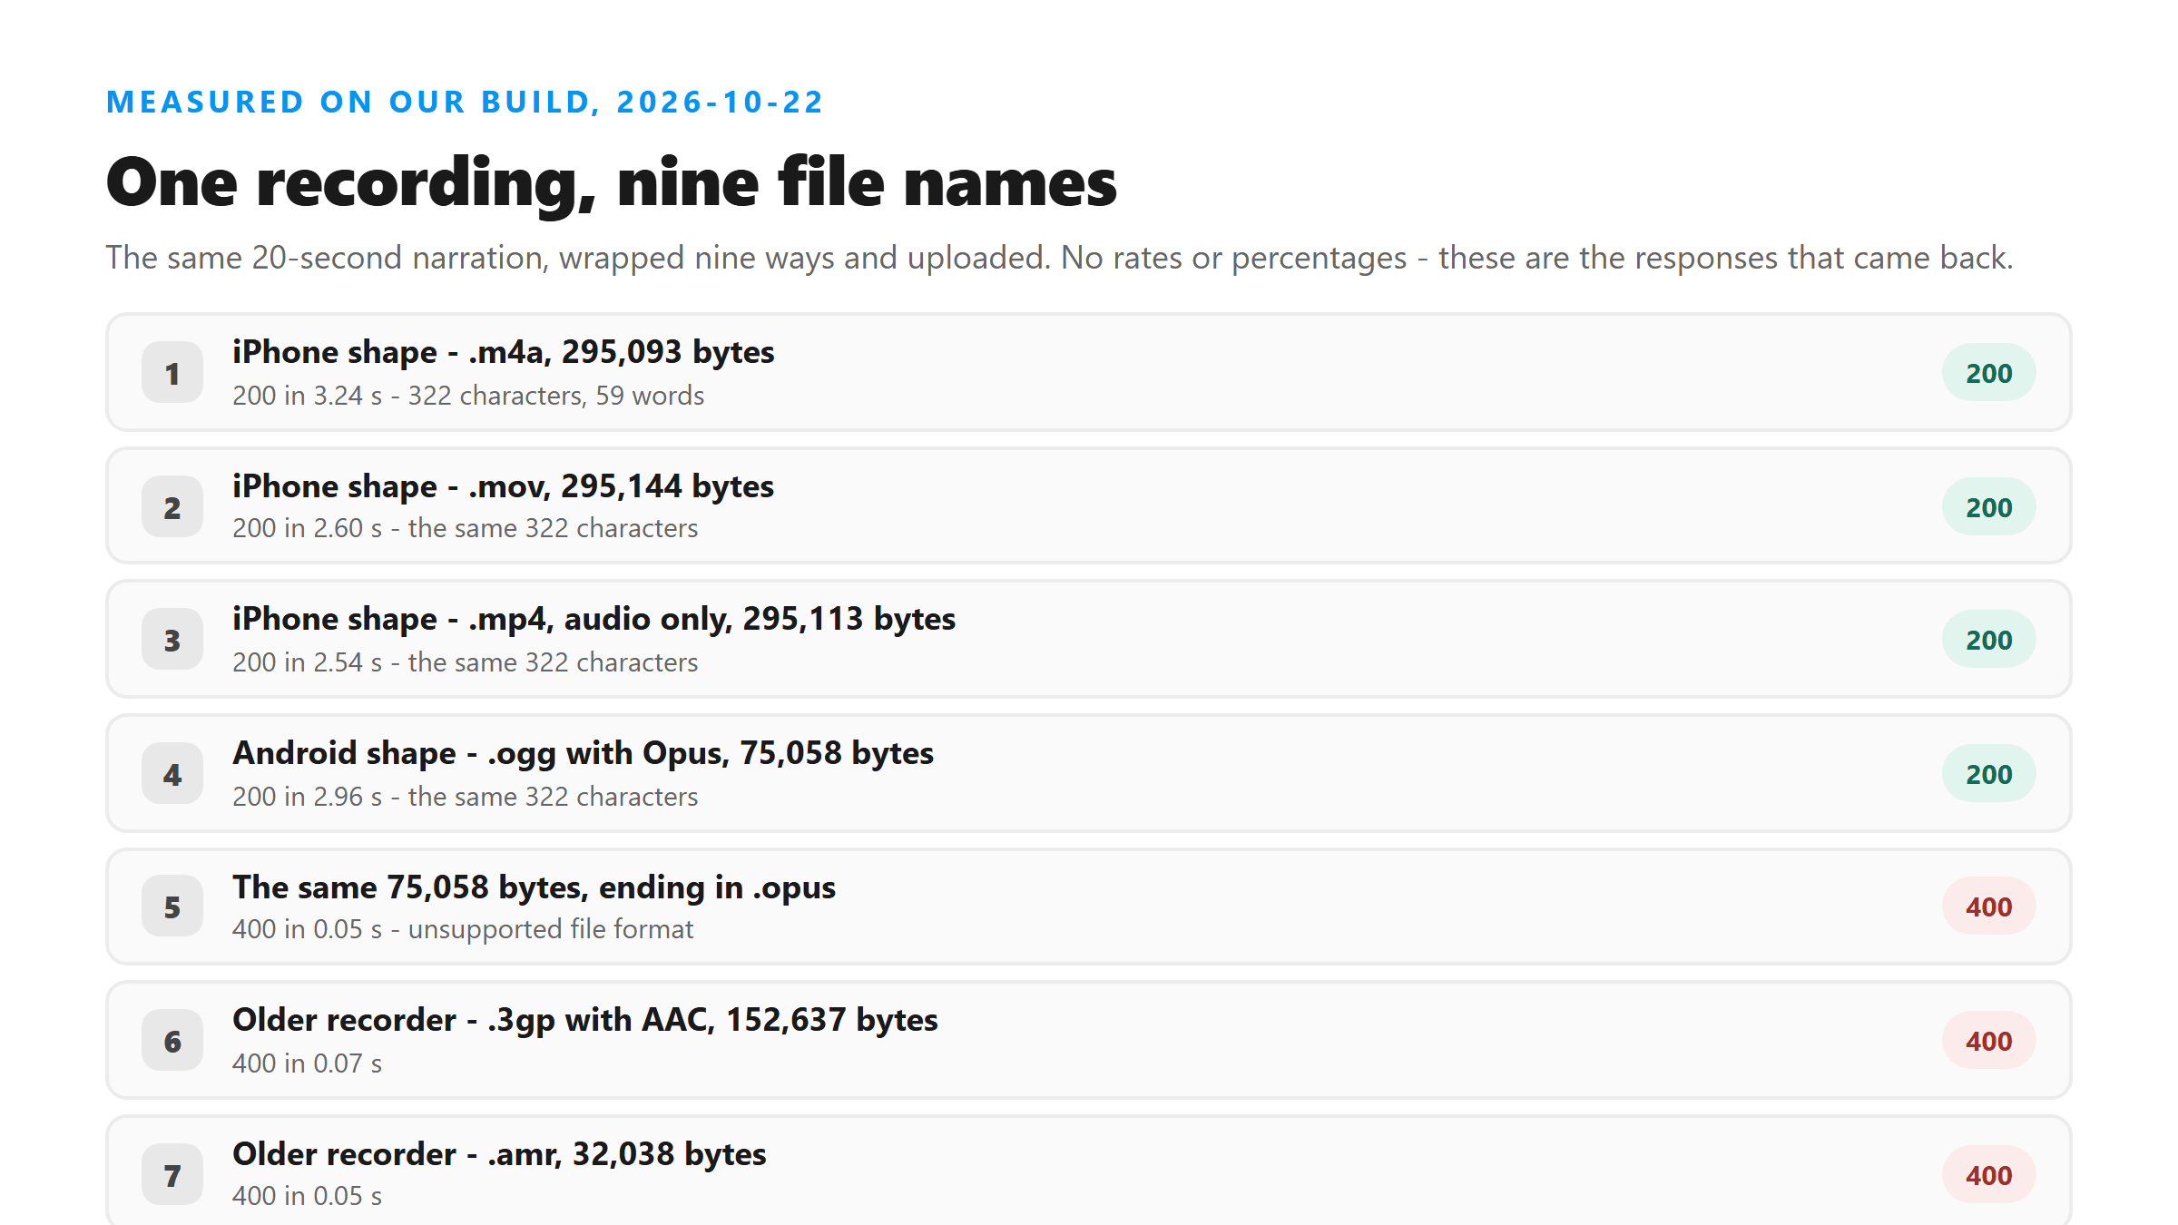
Task: Select number badge 5
Action: 172,906
